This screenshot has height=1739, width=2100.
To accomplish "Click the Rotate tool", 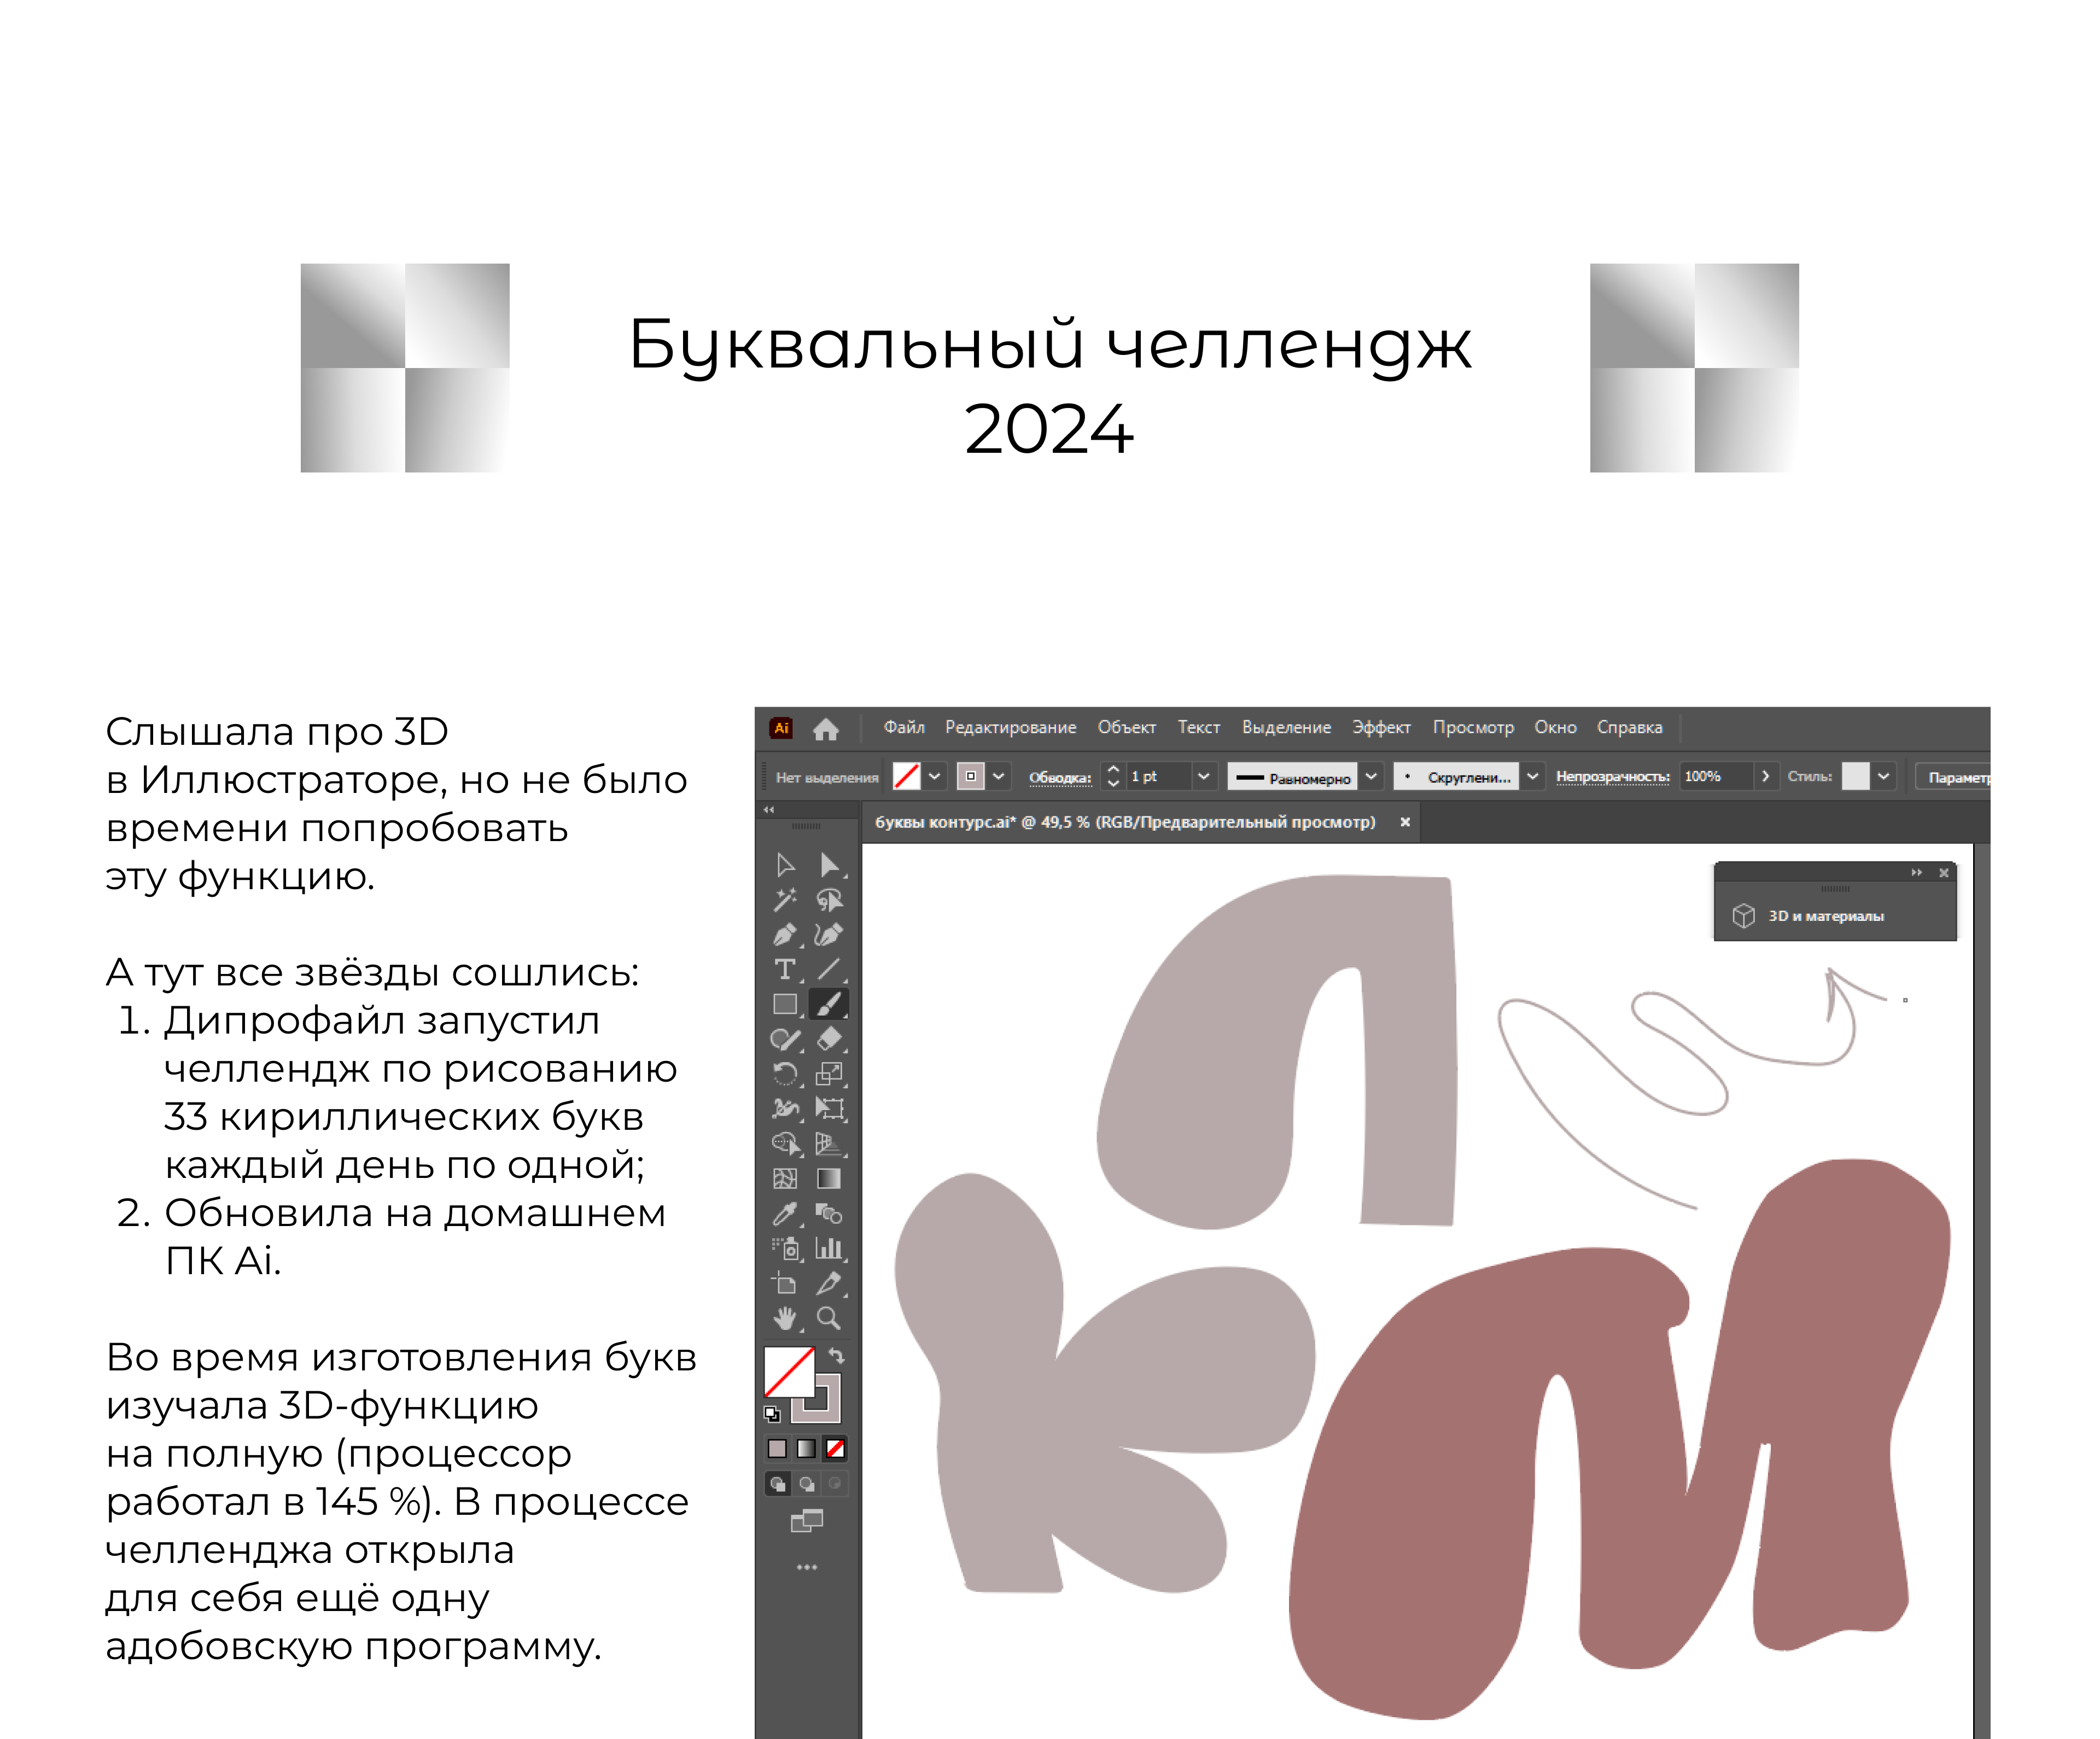I will point(785,1074).
